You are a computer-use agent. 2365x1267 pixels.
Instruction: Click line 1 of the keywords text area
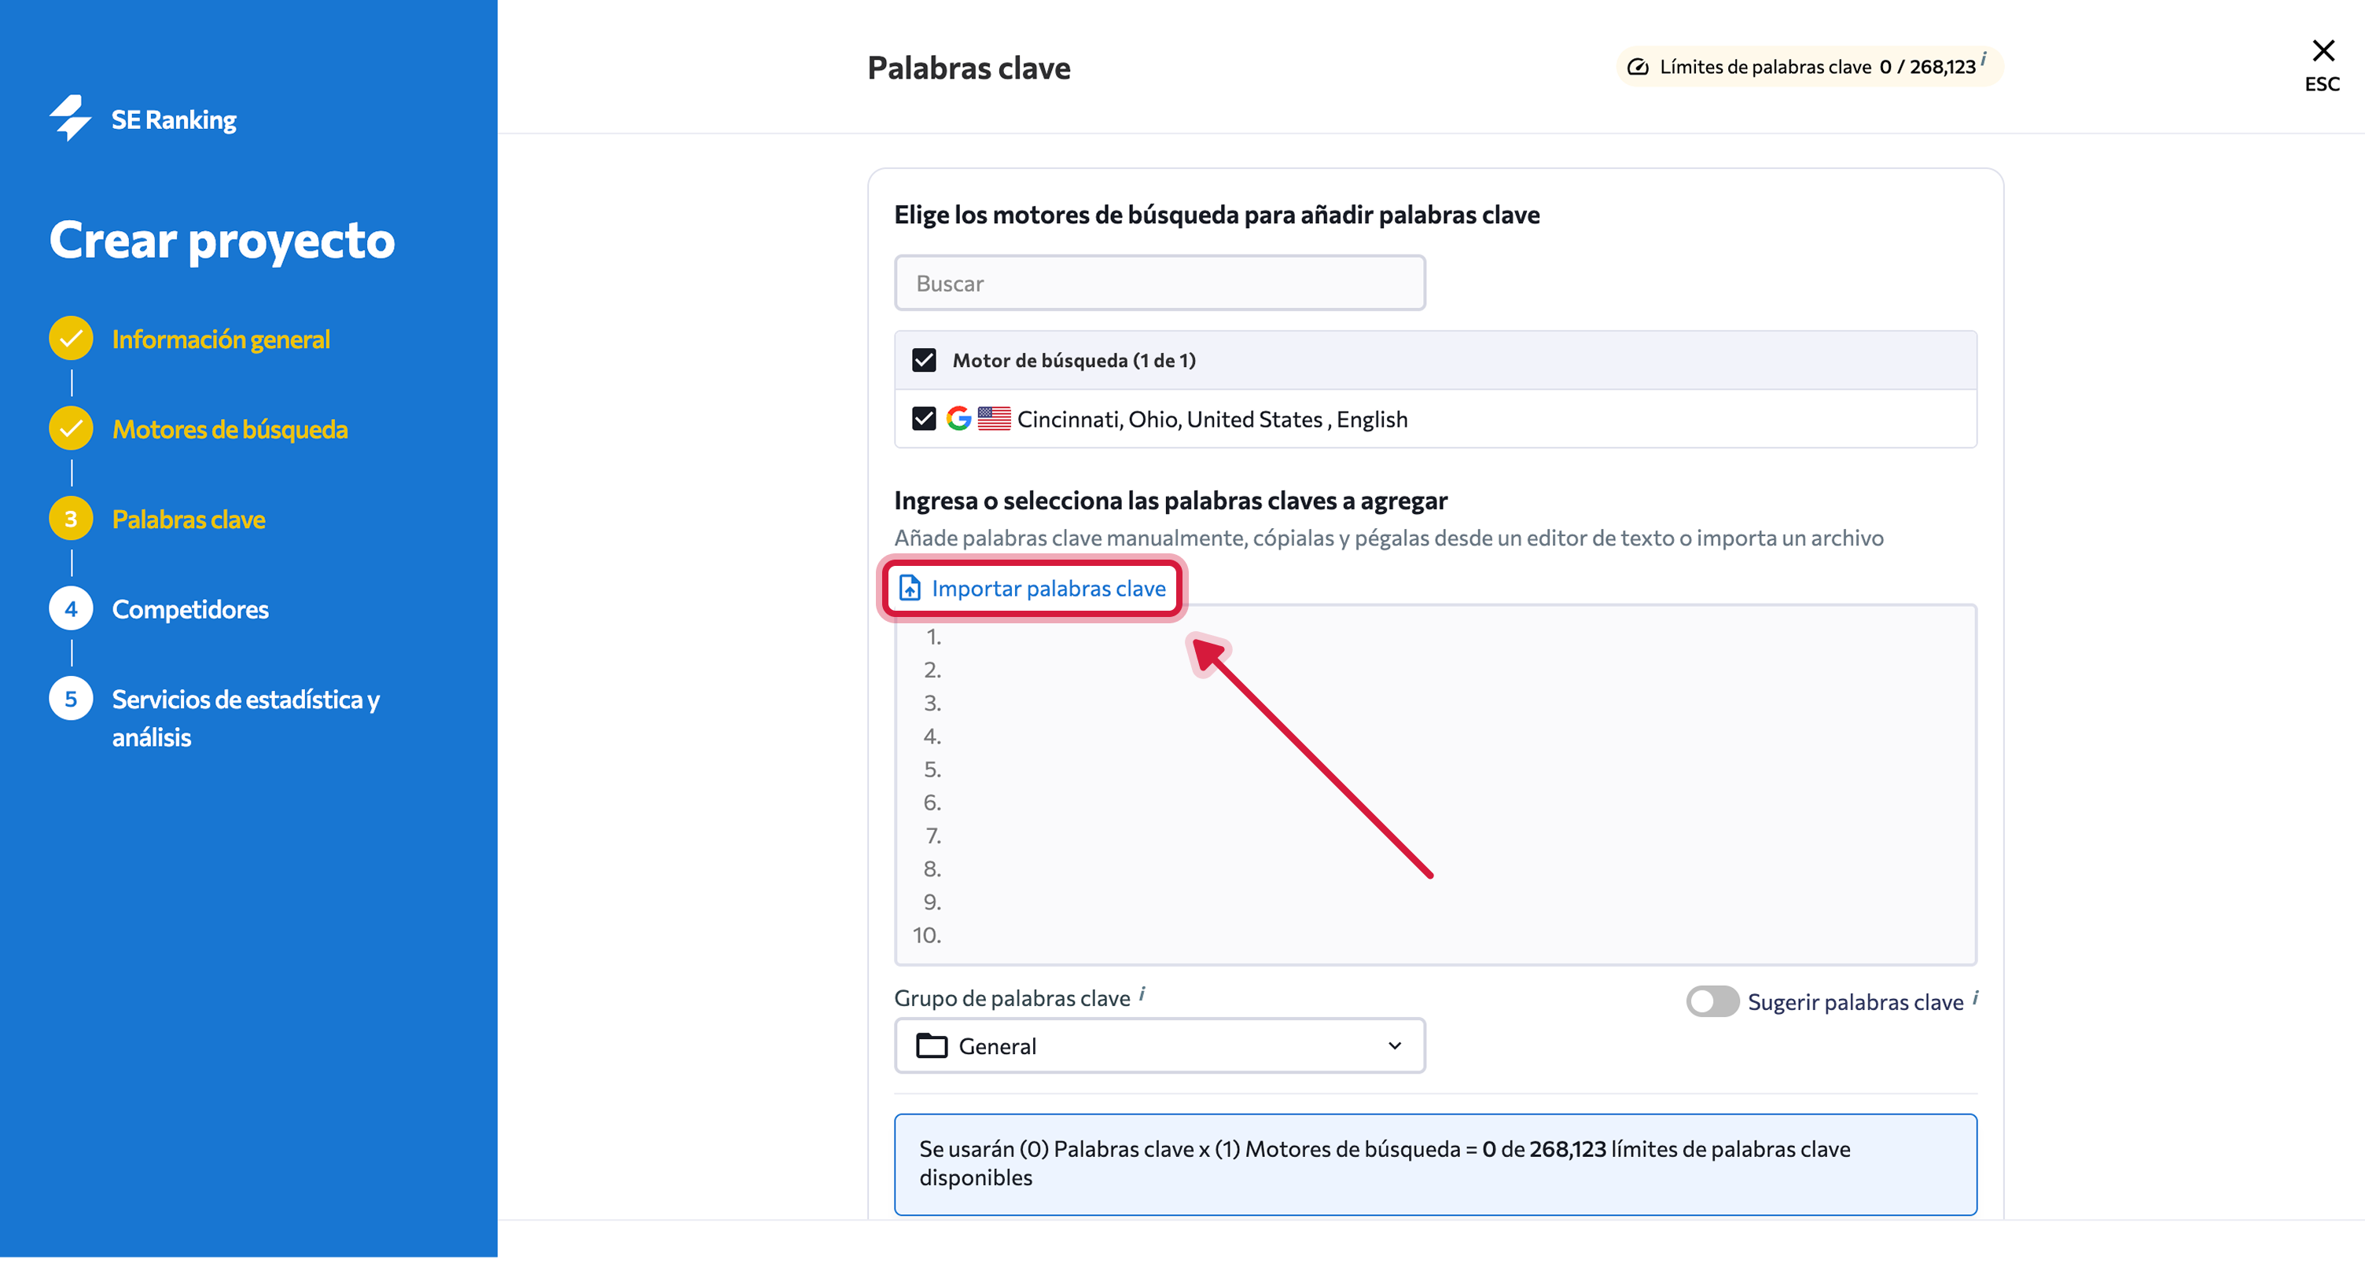point(1377,637)
